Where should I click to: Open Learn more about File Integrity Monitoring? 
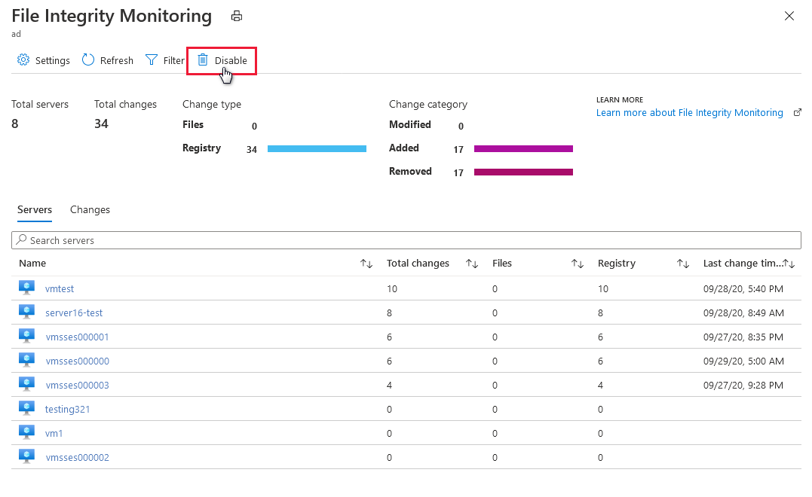pyautogui.click(x=689, y=113)
